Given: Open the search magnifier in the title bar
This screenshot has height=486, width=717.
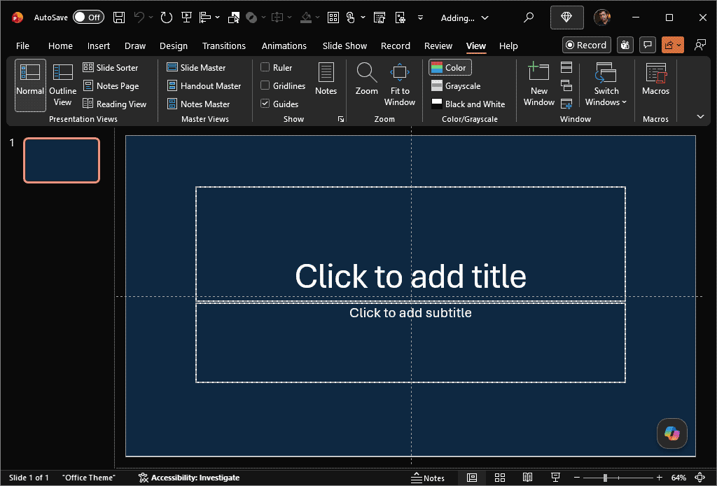Looking at the screenshot, I should 529,18.
